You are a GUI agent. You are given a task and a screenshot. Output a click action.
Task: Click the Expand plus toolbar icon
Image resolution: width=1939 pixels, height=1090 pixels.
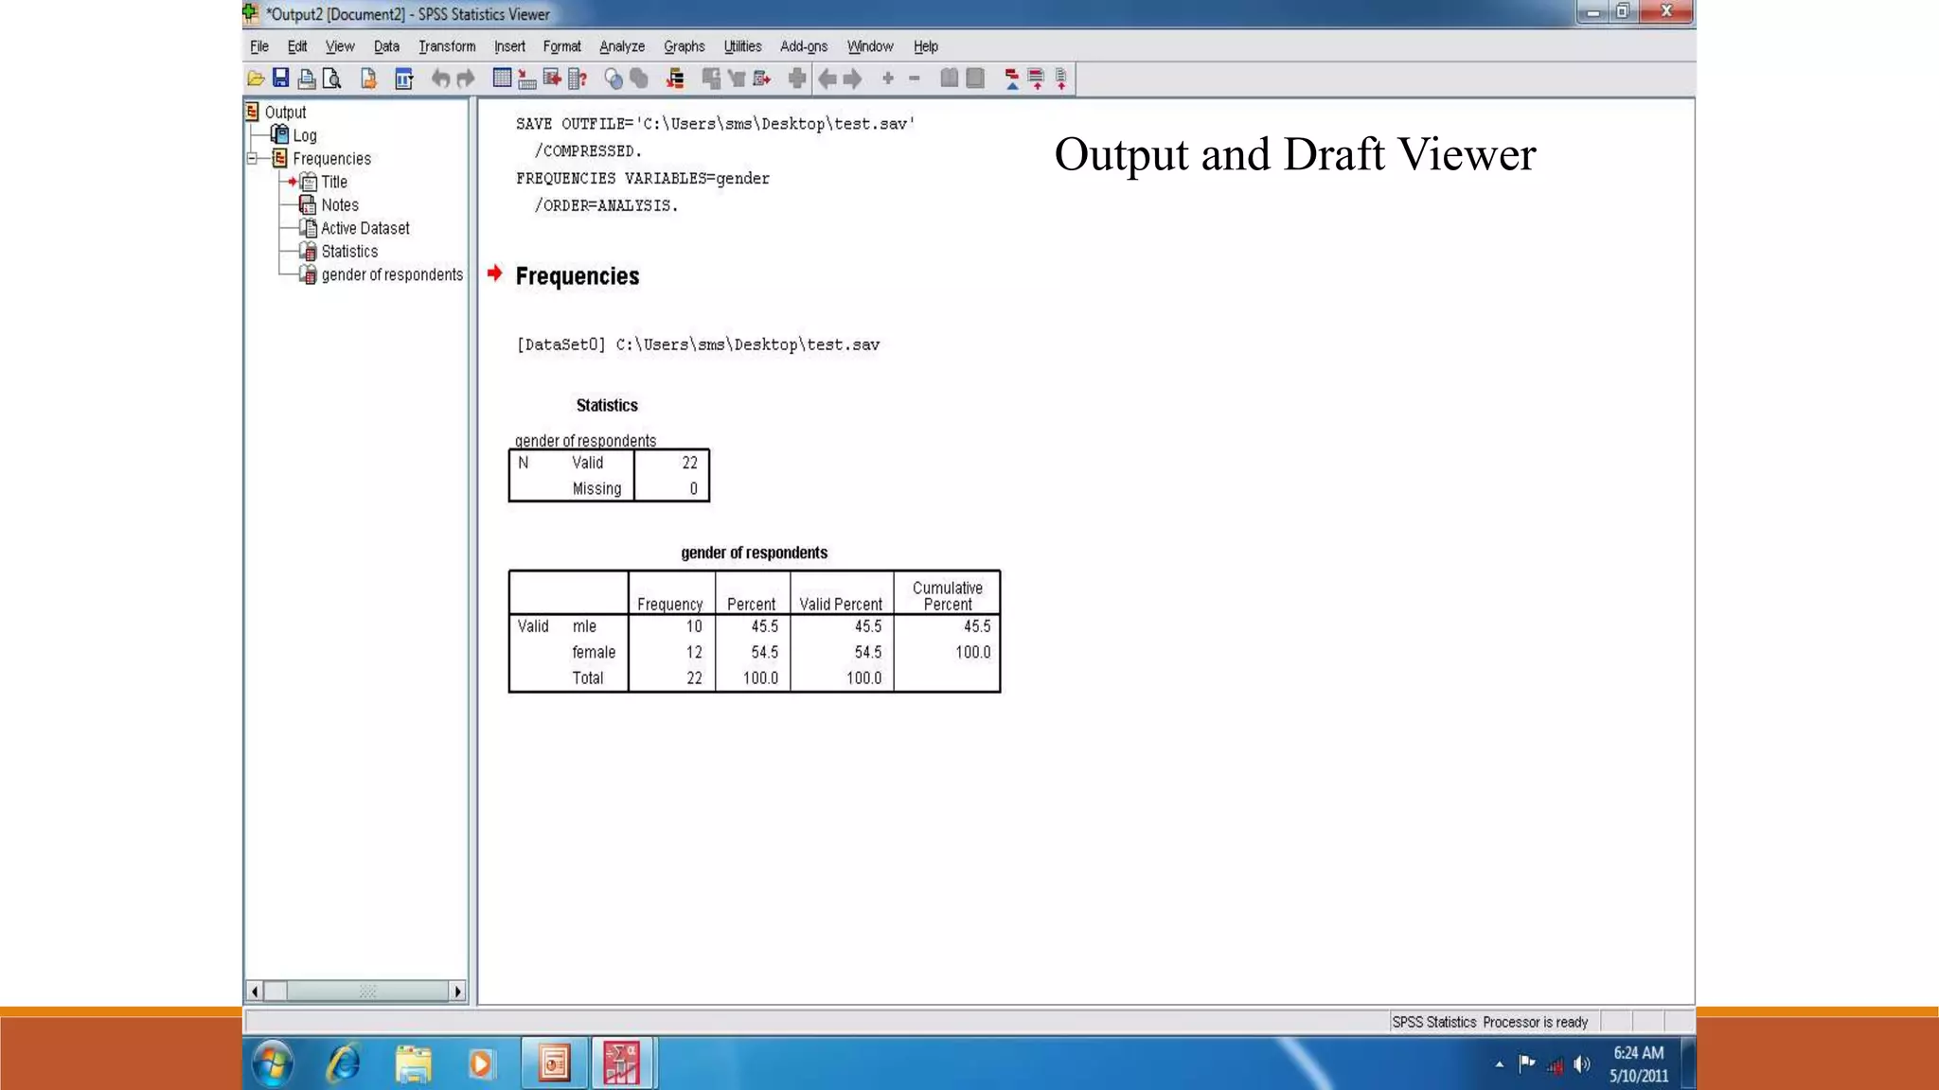pyautogui.click(x=888, y=79)
